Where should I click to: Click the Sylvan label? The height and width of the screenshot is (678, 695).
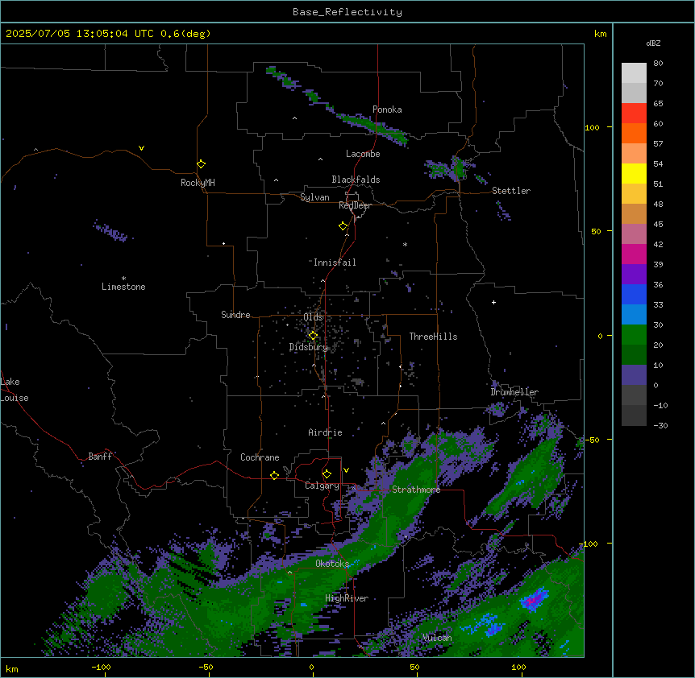(314, 197)
